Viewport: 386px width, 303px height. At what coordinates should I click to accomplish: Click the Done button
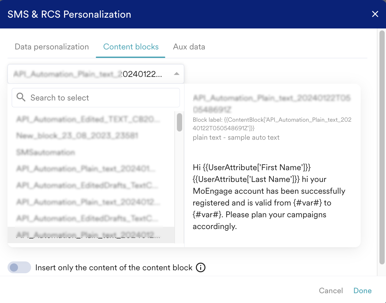point(362,291)
